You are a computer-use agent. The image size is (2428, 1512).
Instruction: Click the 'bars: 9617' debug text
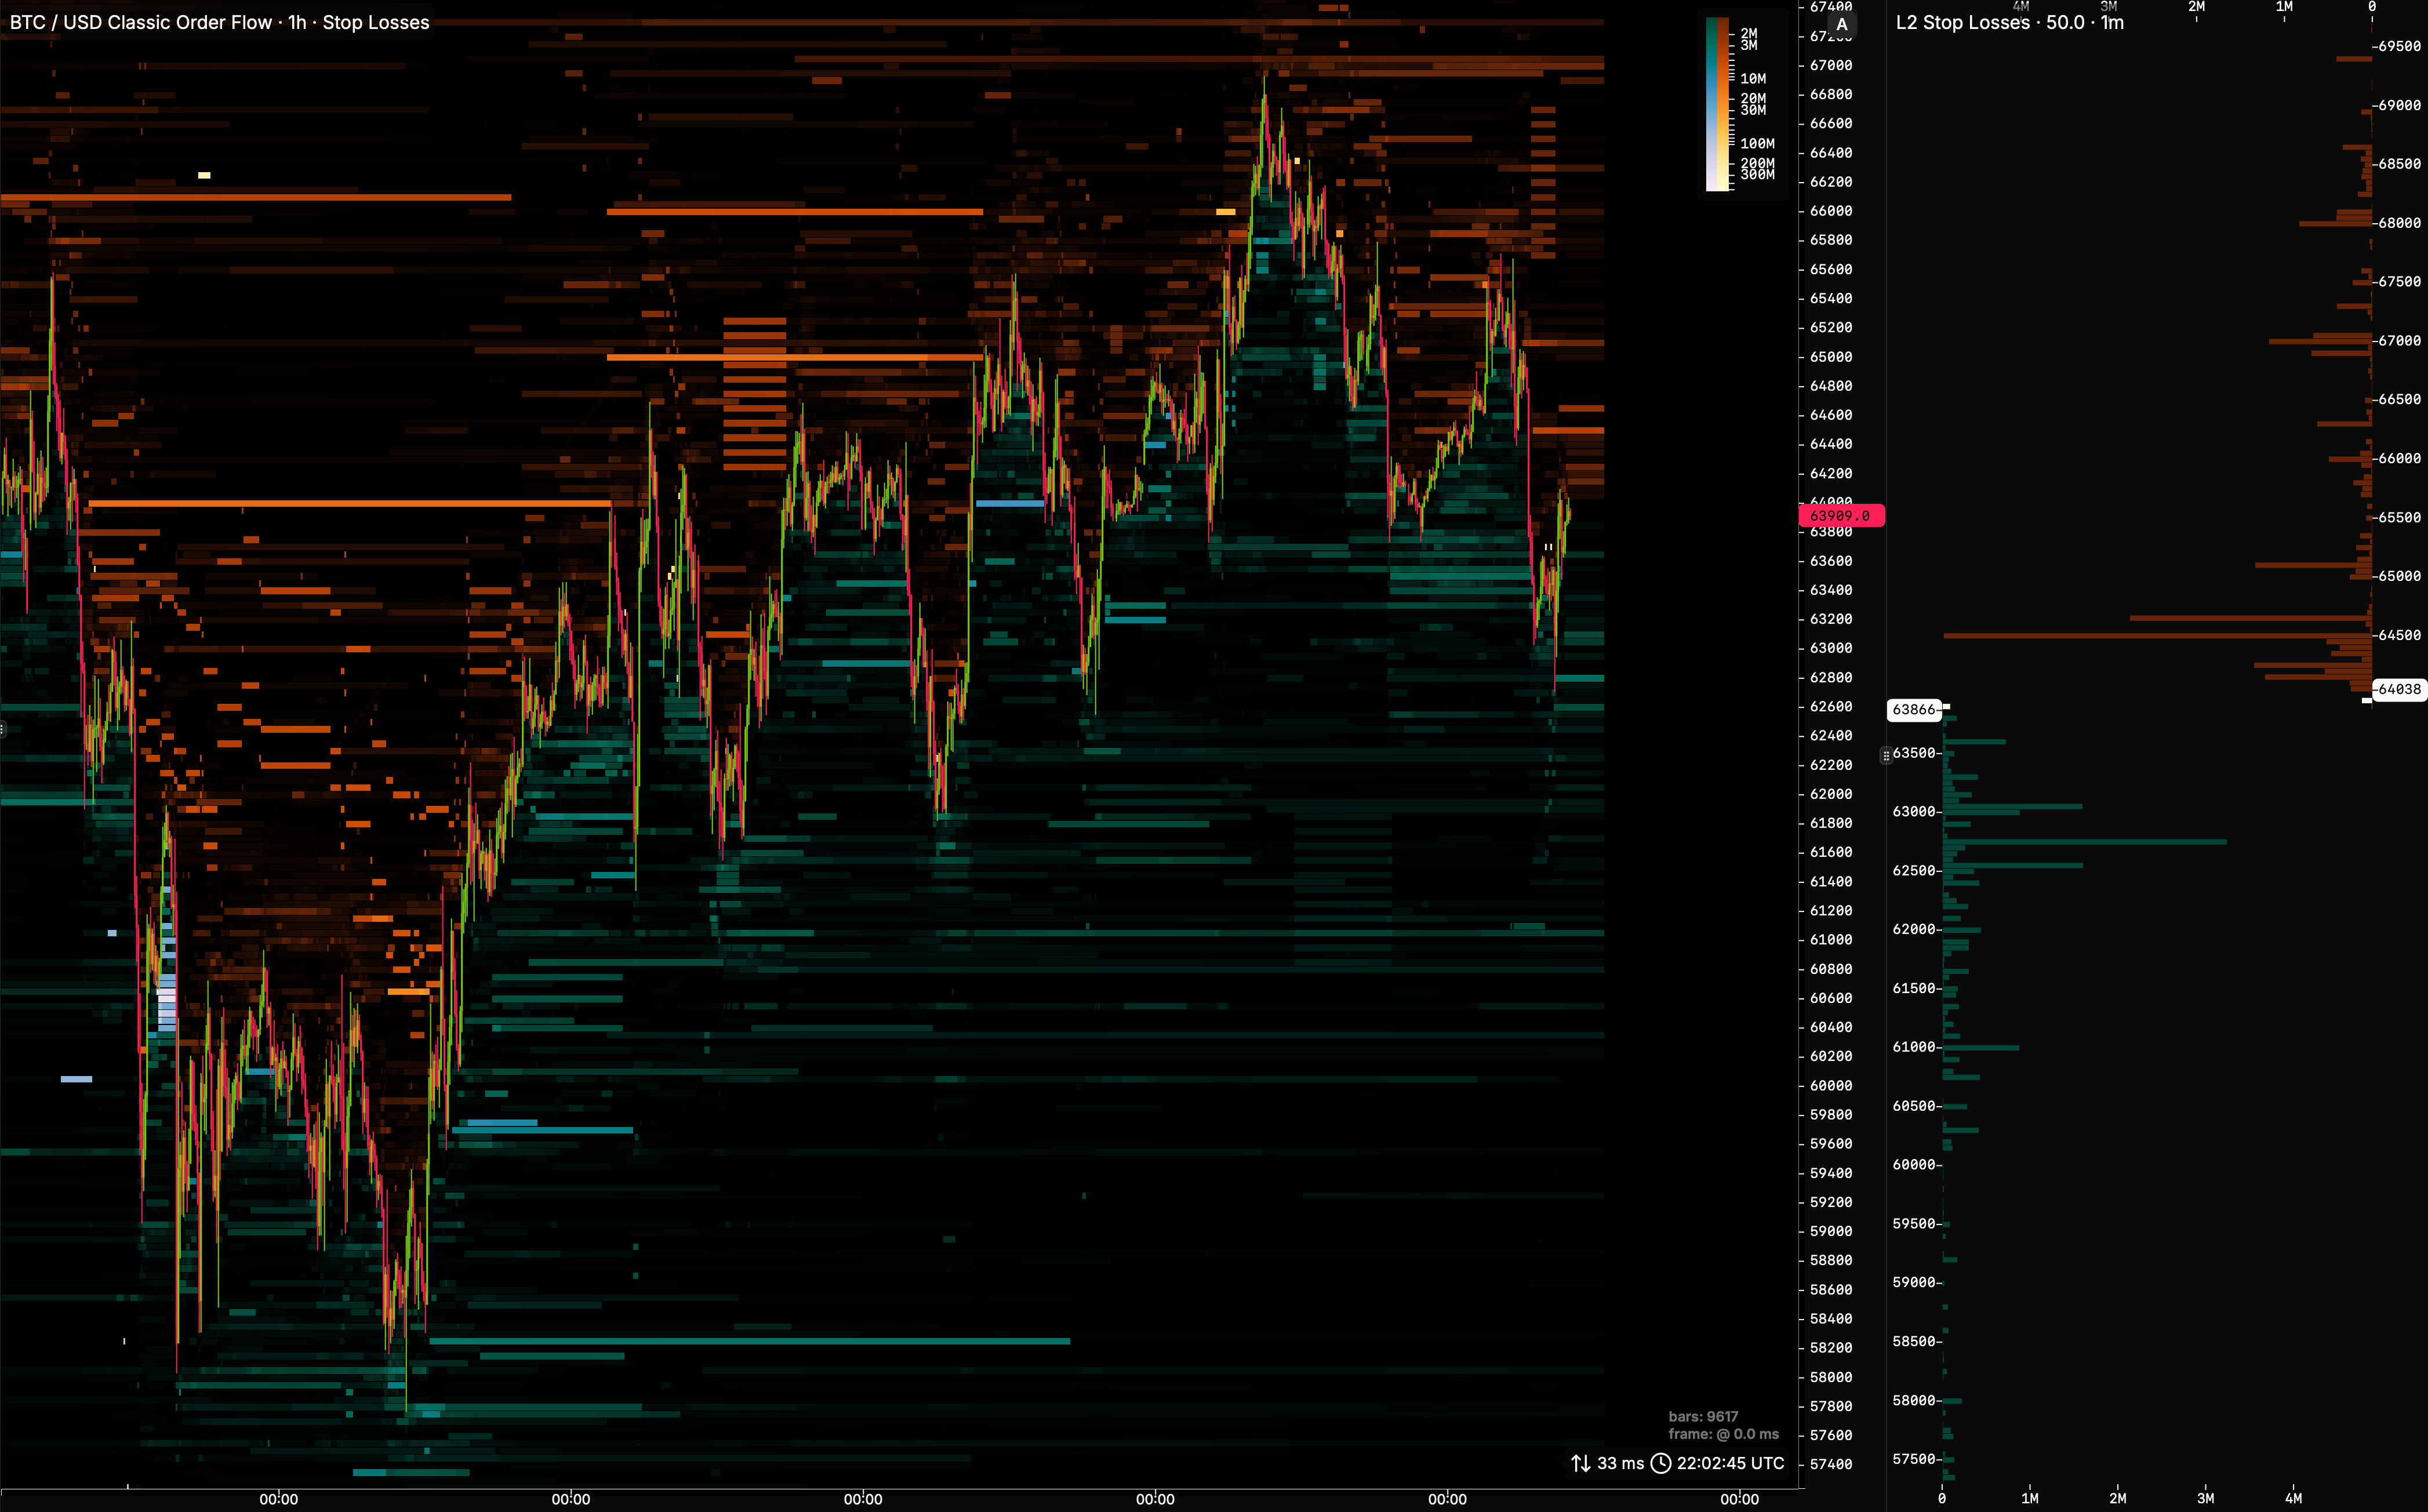(x=1703, y=1416)
